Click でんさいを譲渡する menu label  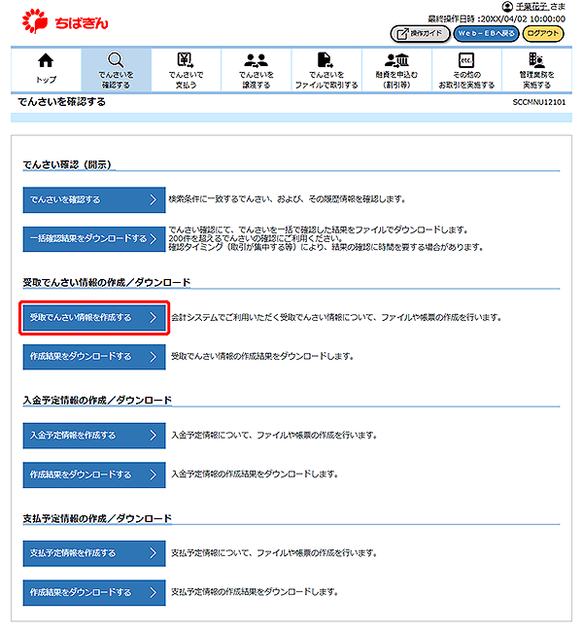pos(257,80)
